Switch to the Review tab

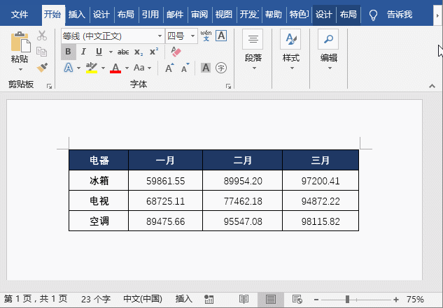coord(199,15)
